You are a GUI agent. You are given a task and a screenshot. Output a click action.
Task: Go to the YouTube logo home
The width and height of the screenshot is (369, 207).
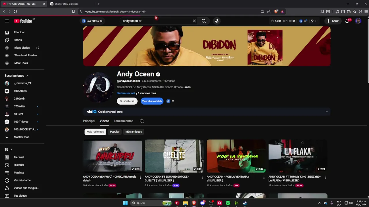[x=23, y=21]
